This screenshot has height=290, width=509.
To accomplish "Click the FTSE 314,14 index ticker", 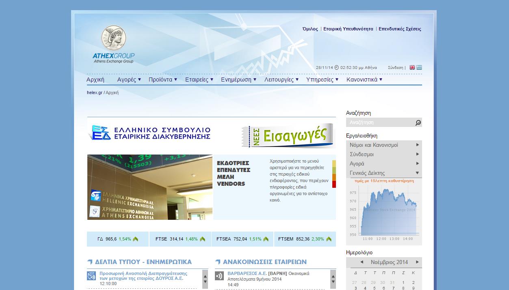I will tap(180, 239).
